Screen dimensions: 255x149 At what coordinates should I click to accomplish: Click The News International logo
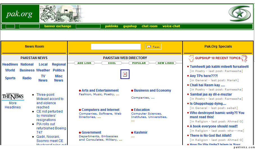coord(13,97)
